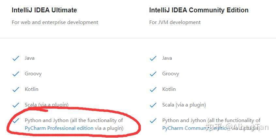Open the PyCharm Community edition link
This screenshot has height=138, width=276.
click(196, 128)
